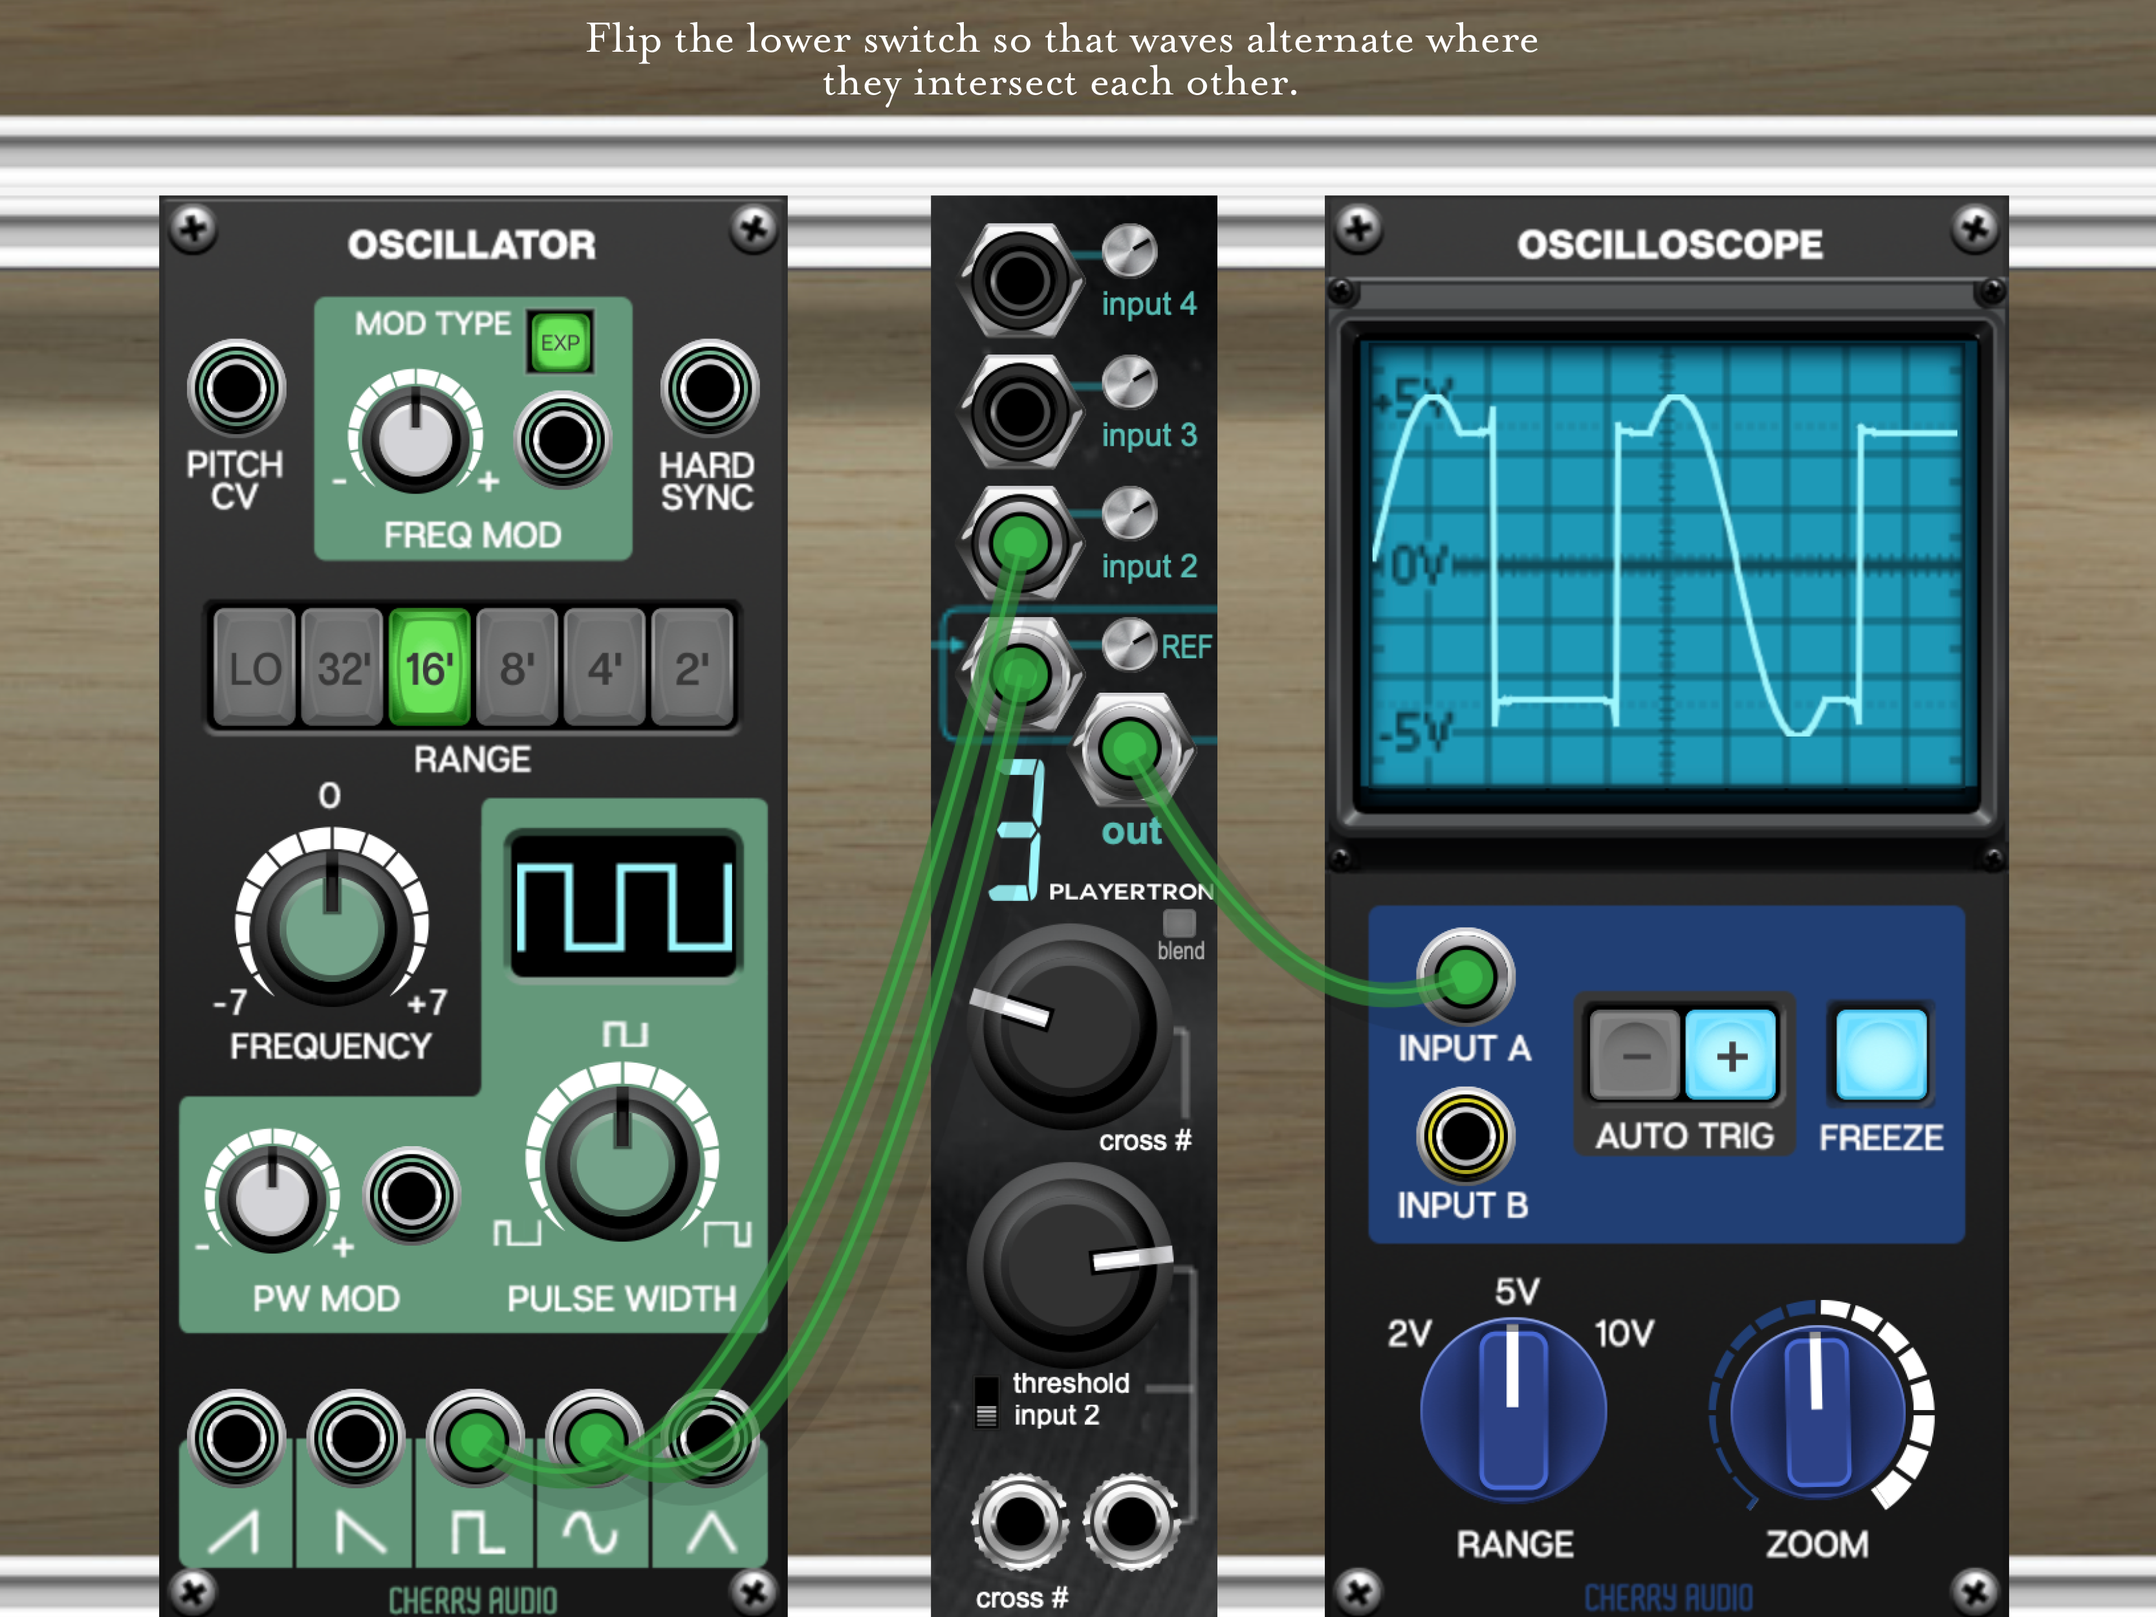Toggle the EXP mod type button
2156x1617 pixels.
point(560,342)
